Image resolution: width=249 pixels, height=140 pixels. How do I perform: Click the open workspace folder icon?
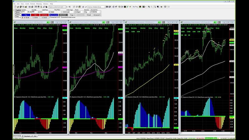pyautogui.click(x=18, y=7)
